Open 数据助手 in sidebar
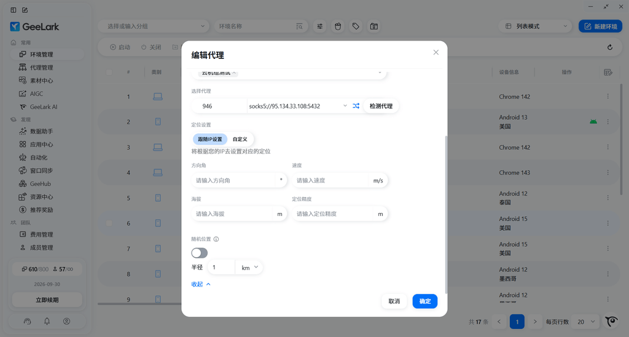The height and width of the screenshot is (337, 629). [47, 131]
